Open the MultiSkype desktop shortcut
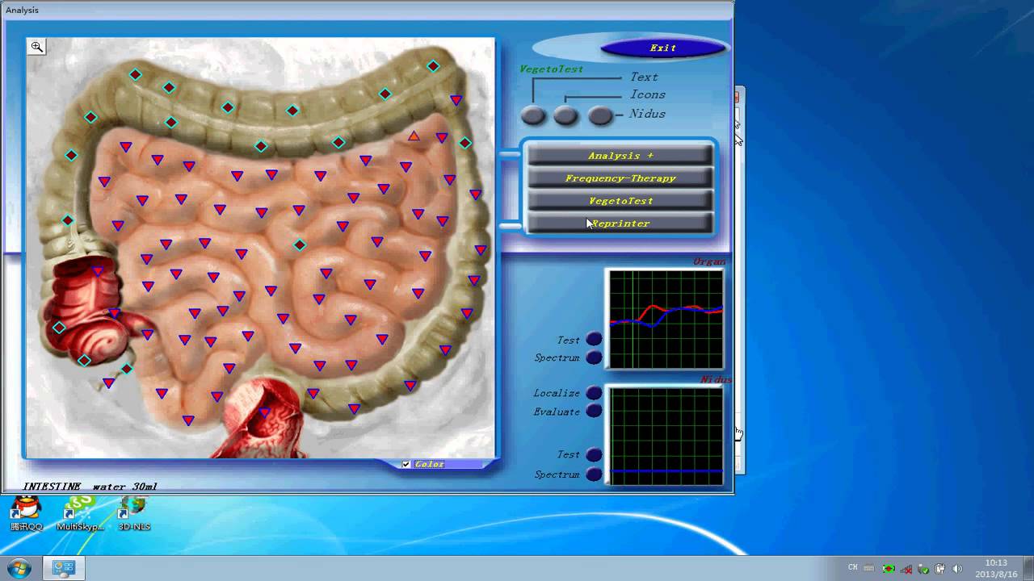Image resolution: width=1034 pixels, height=581 pixels. pos(80,512)
